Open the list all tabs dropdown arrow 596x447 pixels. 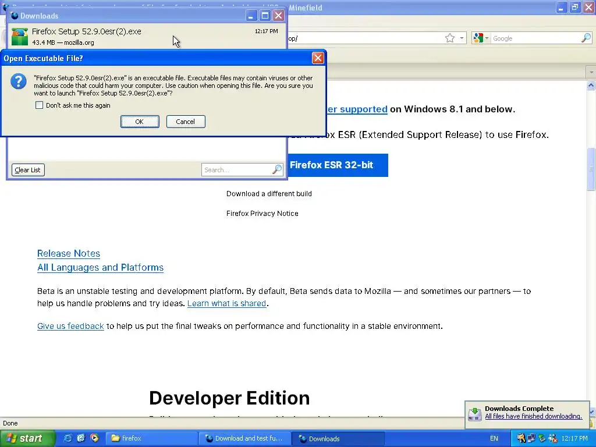(591, 72)
